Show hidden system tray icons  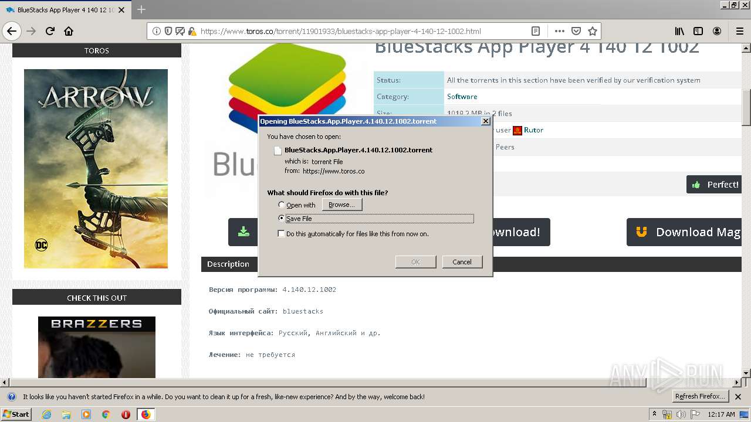pos(654,414)
